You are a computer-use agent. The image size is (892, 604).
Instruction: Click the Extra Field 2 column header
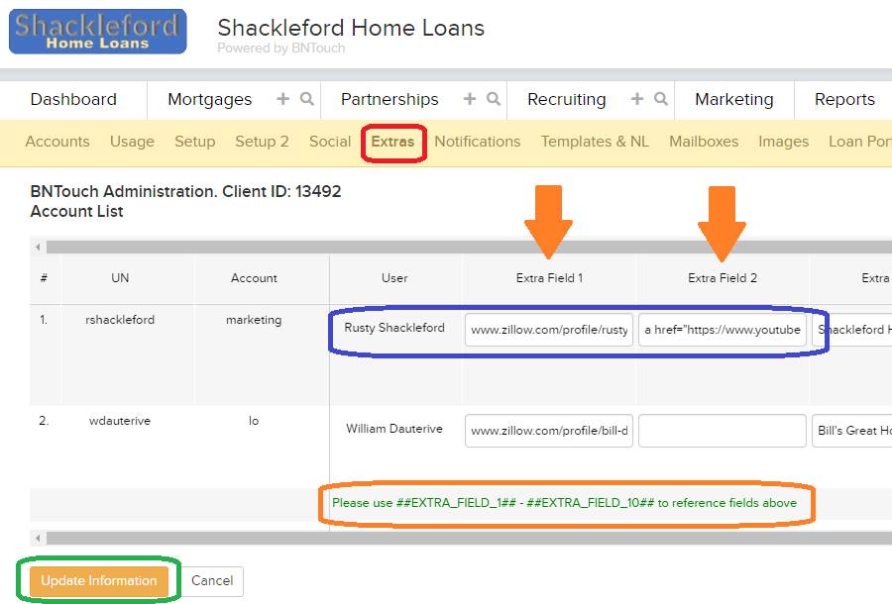[x=723, y=278]
